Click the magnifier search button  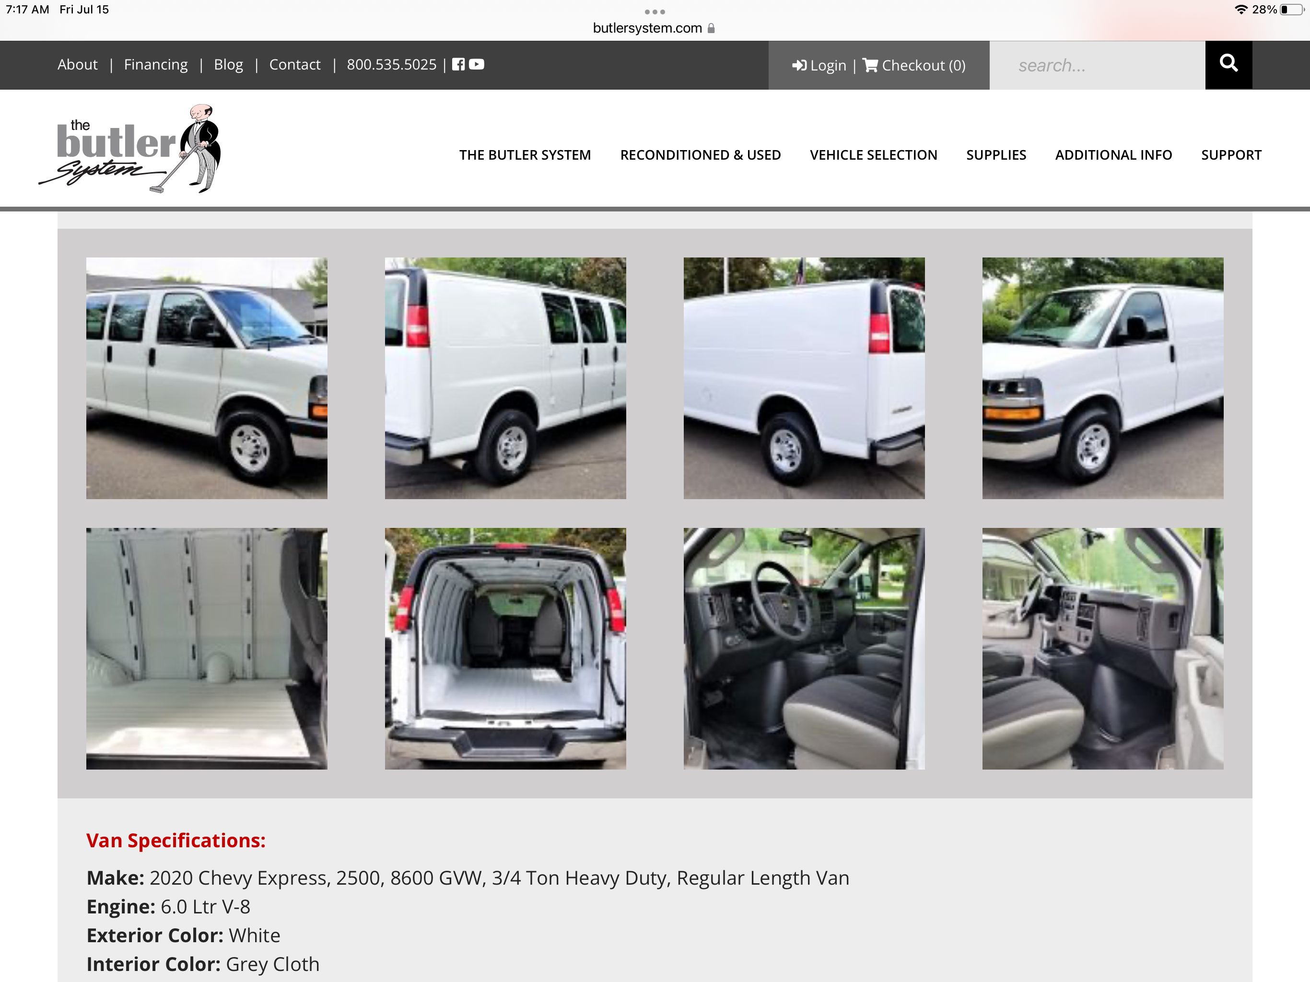(1228, 65)
